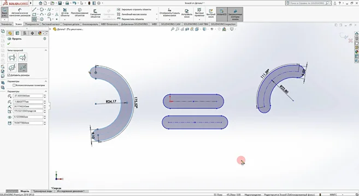The width and height of the screenshot is (359, 196).
Task: Click the Offset Entities tool
Action: pyautogui.click(x=95, y=14)
